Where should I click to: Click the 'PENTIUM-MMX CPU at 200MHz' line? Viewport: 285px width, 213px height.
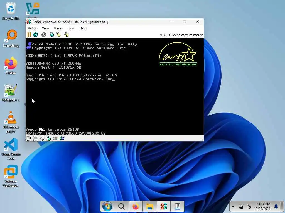click(53, 64)
